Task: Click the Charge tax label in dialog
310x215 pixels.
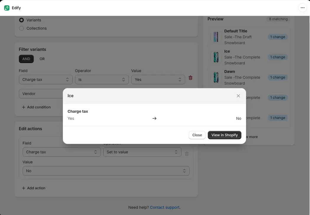Action: coord(78,111)
